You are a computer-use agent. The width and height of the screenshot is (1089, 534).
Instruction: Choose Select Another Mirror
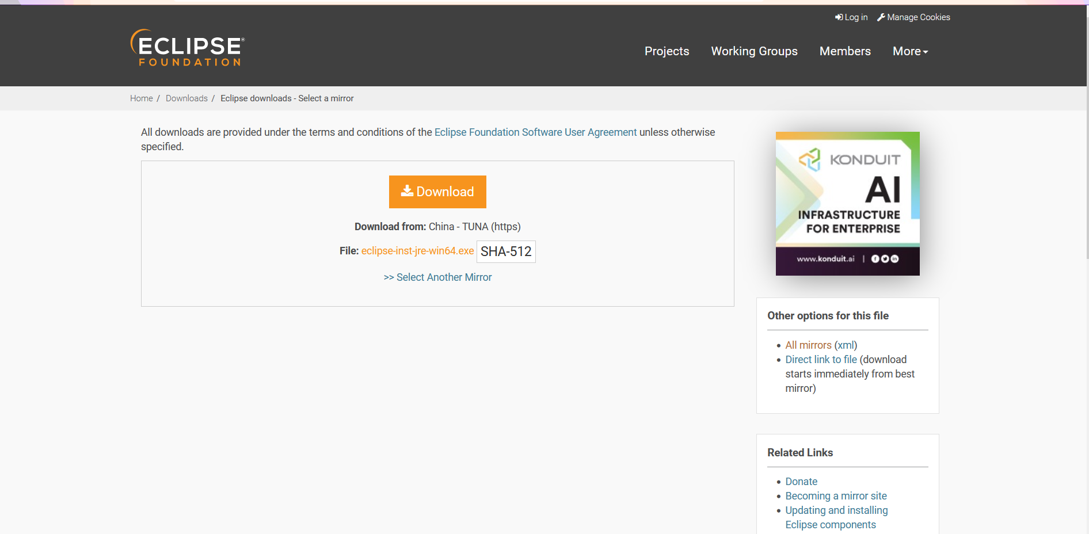pyautogui.click(x=437, y=277)
